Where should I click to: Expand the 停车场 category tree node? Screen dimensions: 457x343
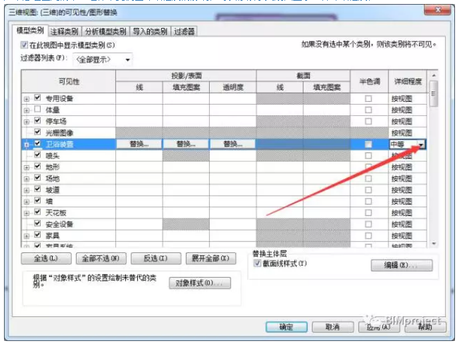[27, 121]
